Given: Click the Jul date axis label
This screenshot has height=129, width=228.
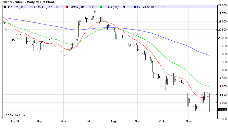Looking at the screenshot, I should click(88, 121).
